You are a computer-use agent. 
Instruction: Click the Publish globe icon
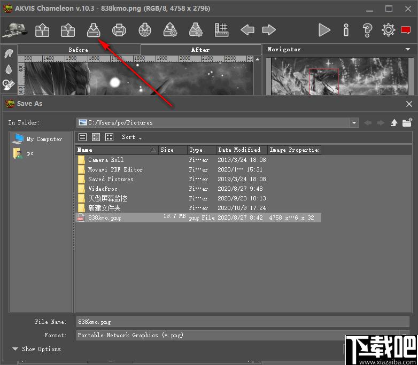(x=145, y=30)
